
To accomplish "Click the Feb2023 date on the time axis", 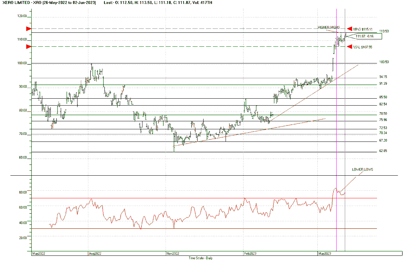I will (250, 254).
